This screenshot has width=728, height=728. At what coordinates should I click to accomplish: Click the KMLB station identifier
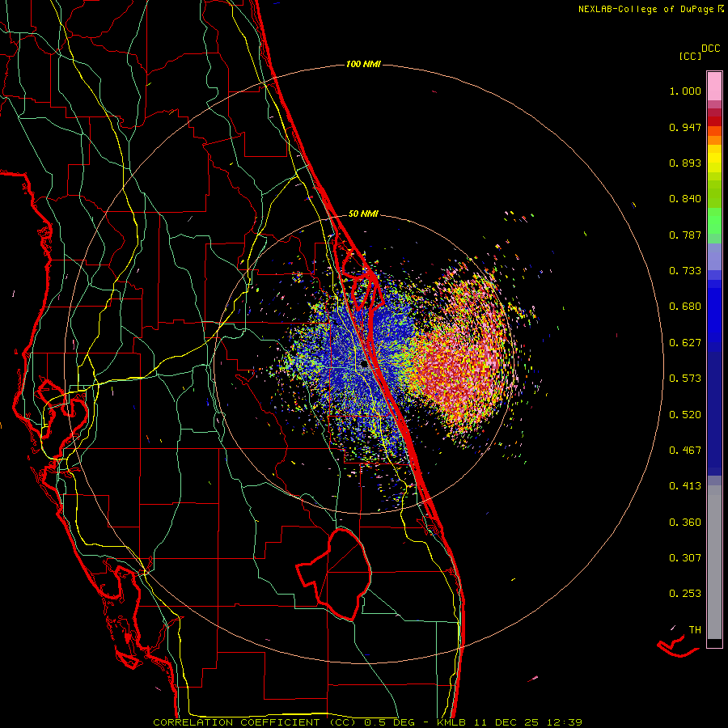pyautogui.click(x=451, y=722)
